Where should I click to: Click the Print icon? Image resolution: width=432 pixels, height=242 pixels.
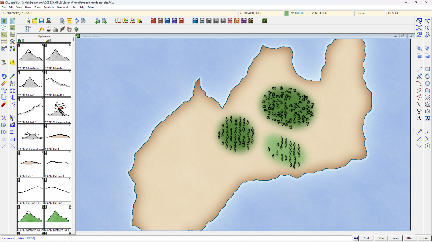(x=48, y=21)
